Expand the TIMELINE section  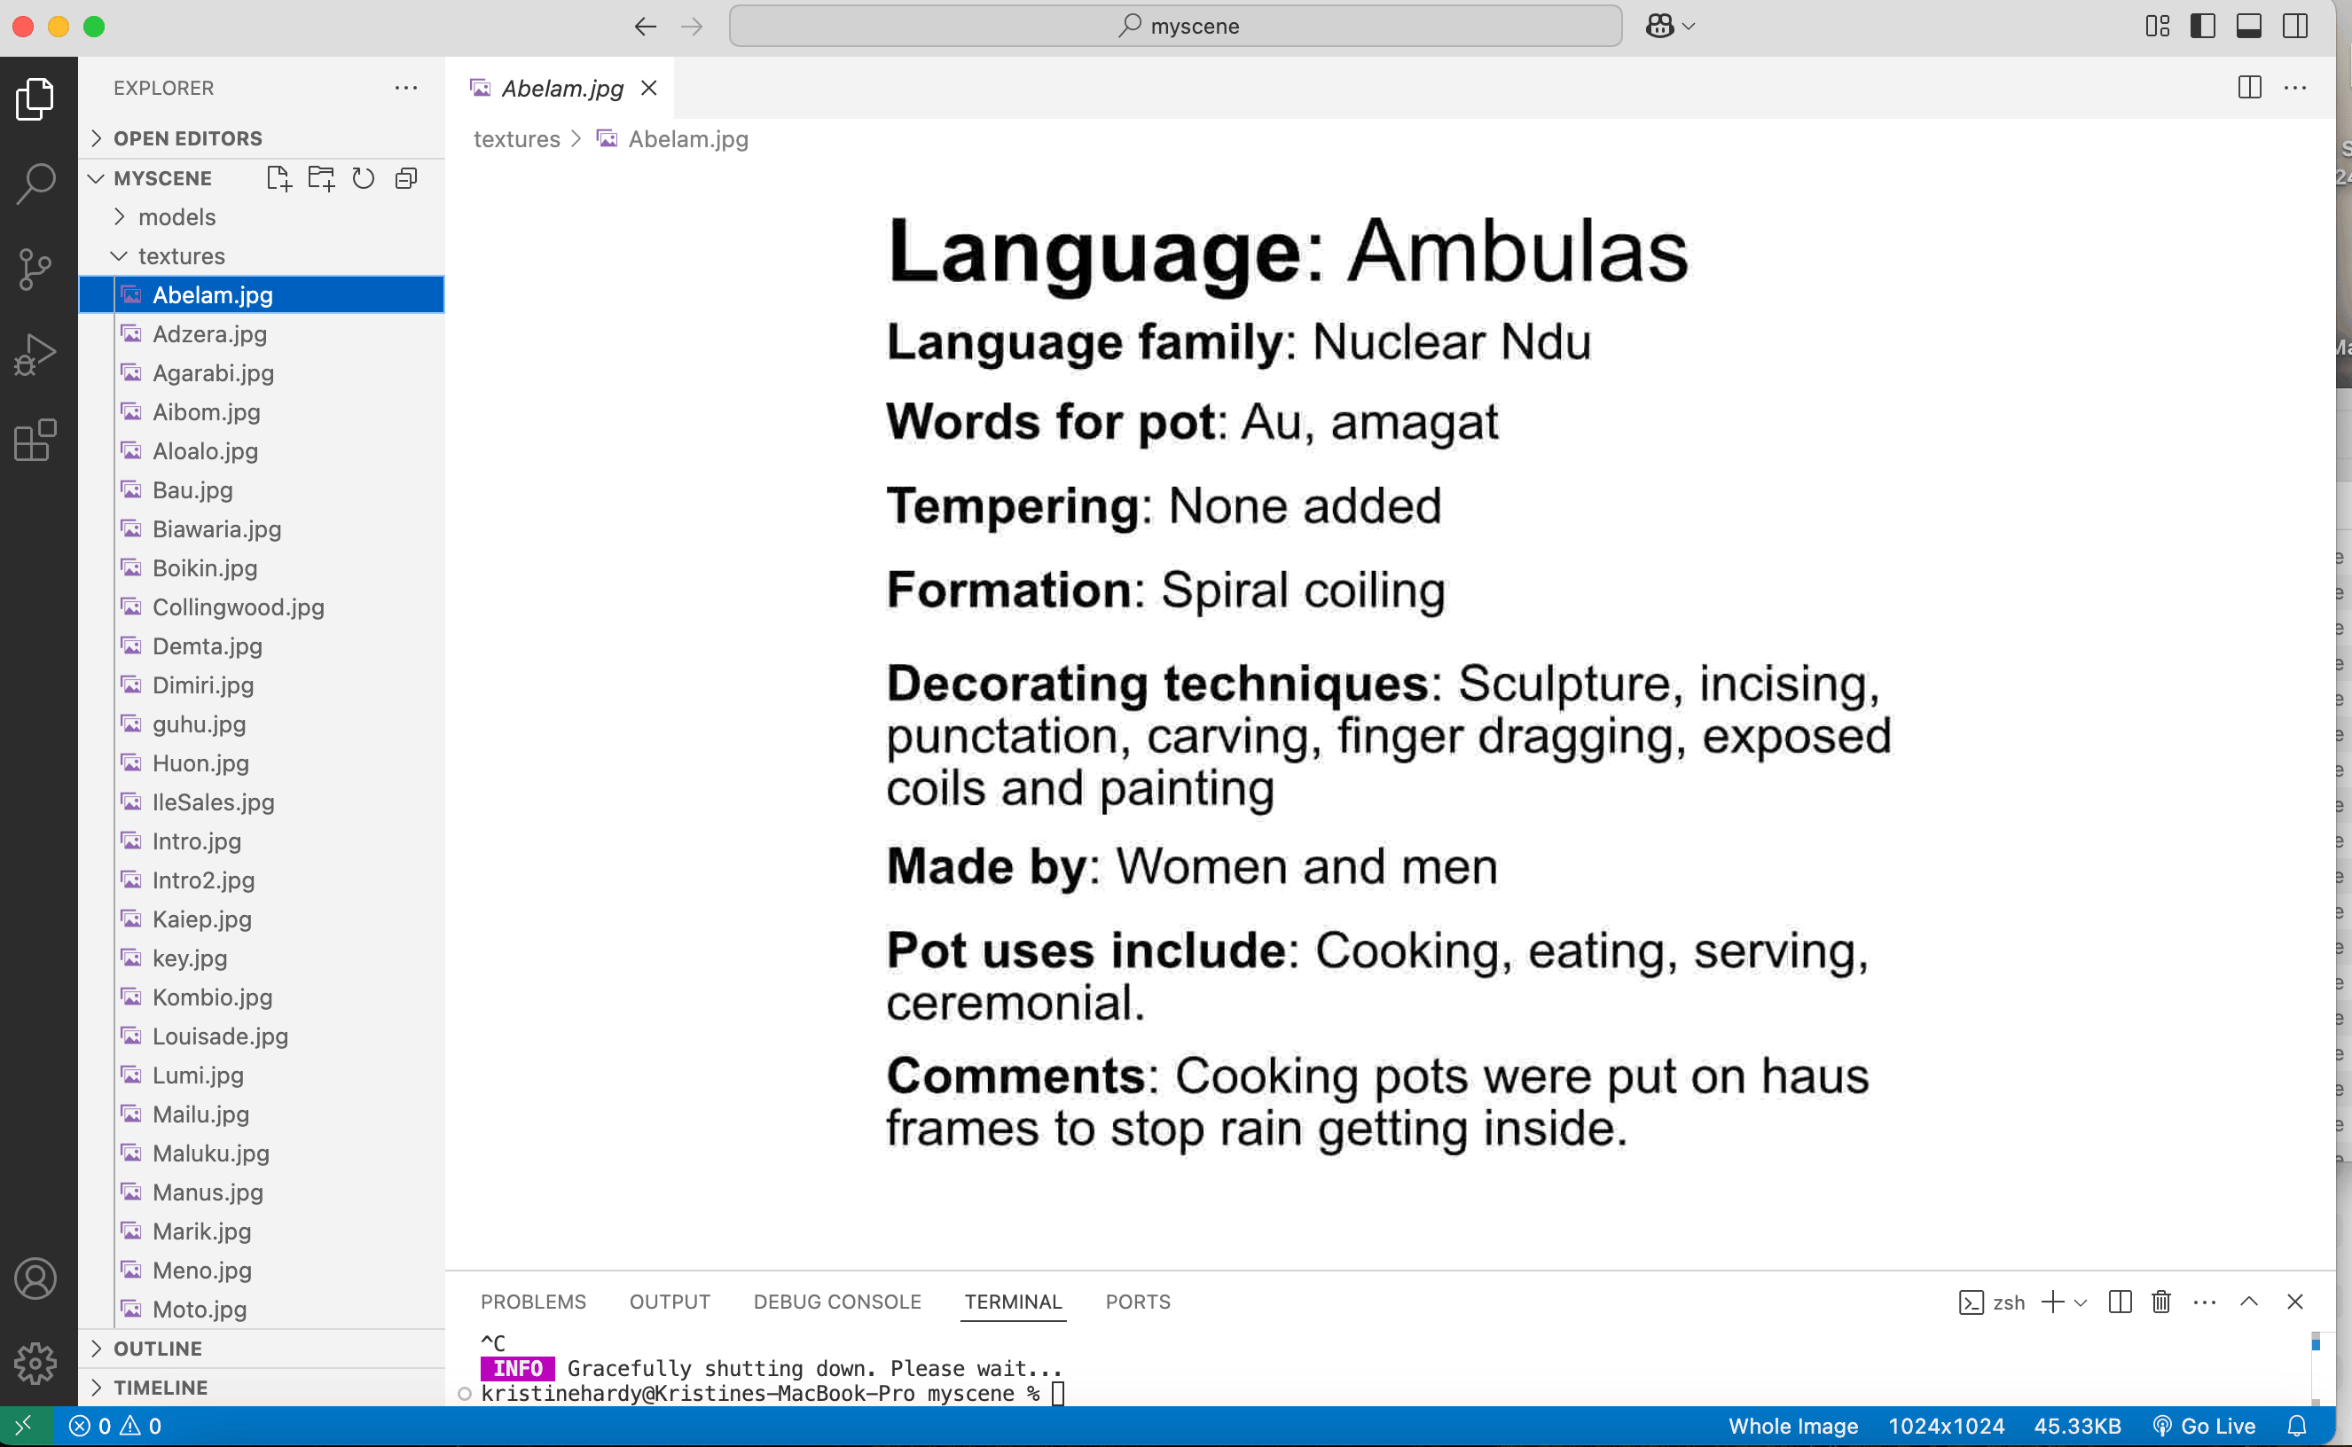coord(262,1387)
